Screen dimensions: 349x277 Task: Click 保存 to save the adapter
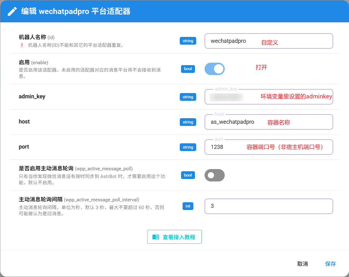pos(330,264)
